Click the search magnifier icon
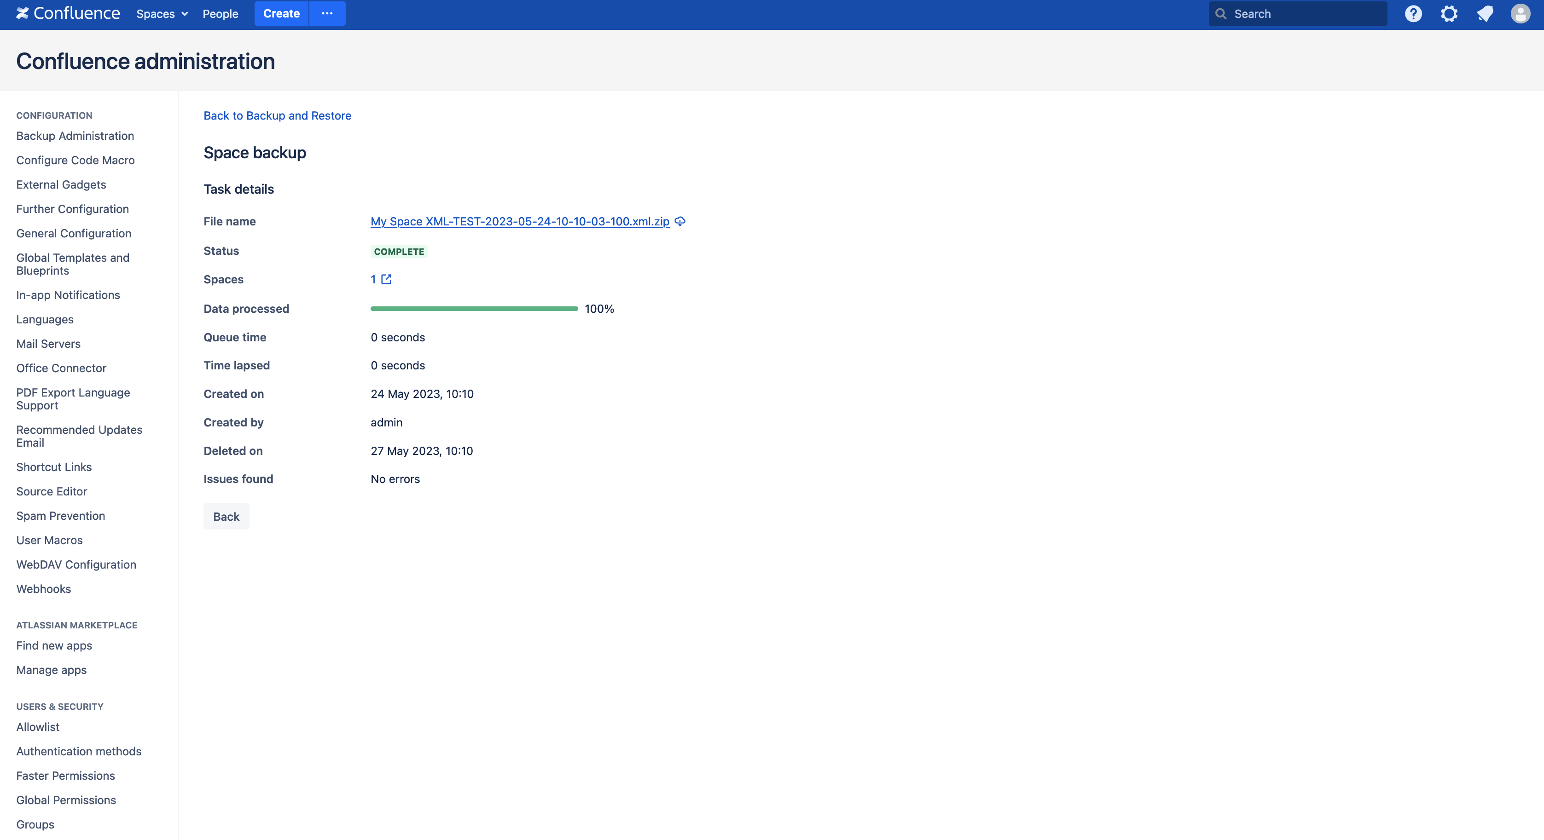Image resolution: width=1544 pixels, height=840 pixels. coord(1221,14)
